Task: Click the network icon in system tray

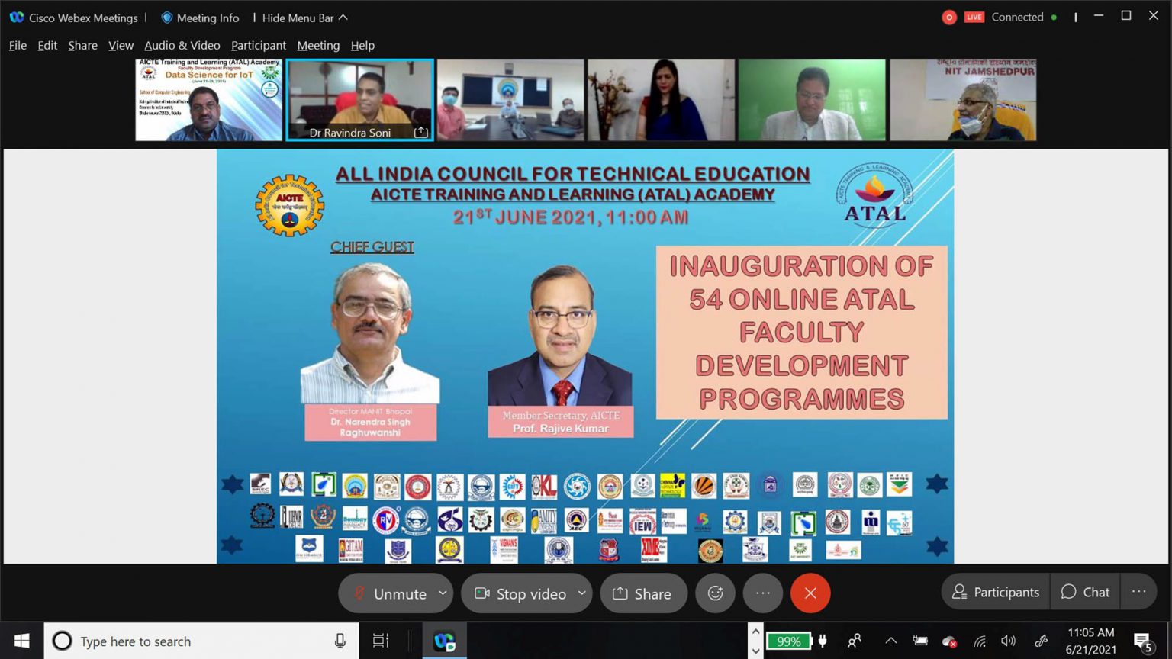Action: click(x=979, y=641)
